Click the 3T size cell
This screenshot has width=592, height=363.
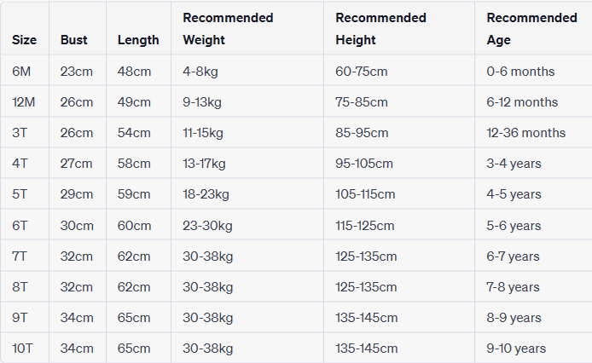[21, 133]
